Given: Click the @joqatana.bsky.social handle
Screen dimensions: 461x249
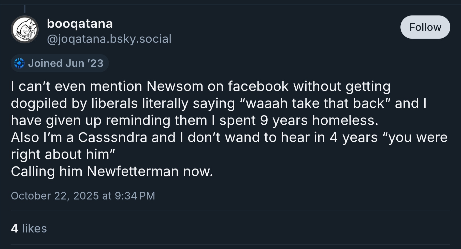Looking at the screenshot, I should (109, 39).
